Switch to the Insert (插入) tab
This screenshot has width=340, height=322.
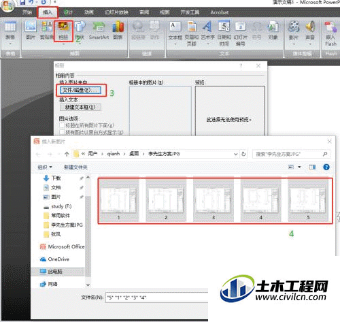pos(48,12)
